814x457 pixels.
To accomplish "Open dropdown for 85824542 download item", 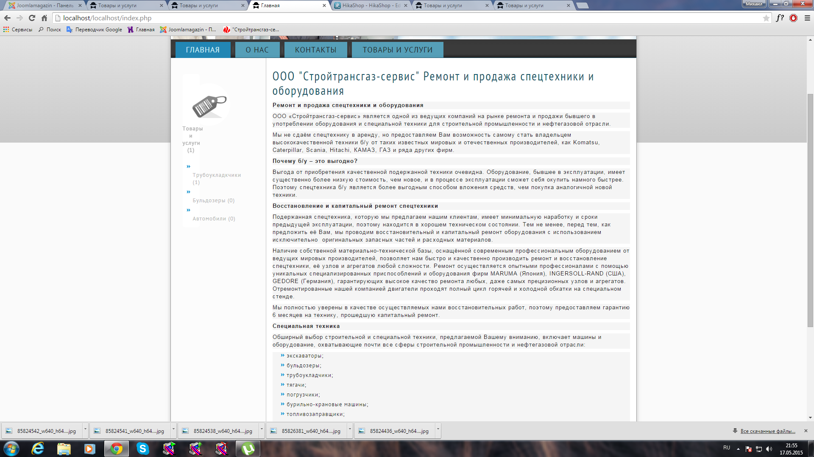I will click(x=85, y=429).
